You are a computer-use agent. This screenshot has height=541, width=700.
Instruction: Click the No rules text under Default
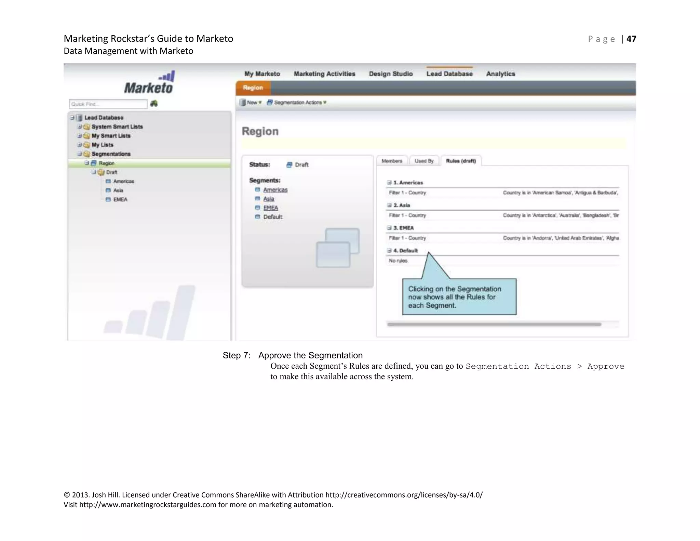click(x=398, y=261)
